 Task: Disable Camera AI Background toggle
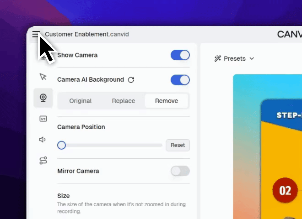point(180,80)
